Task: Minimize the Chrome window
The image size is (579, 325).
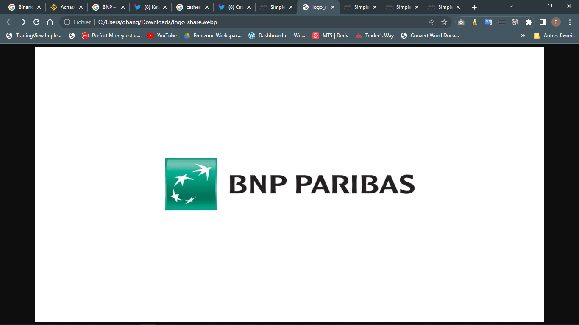Action: pos(530,6)
